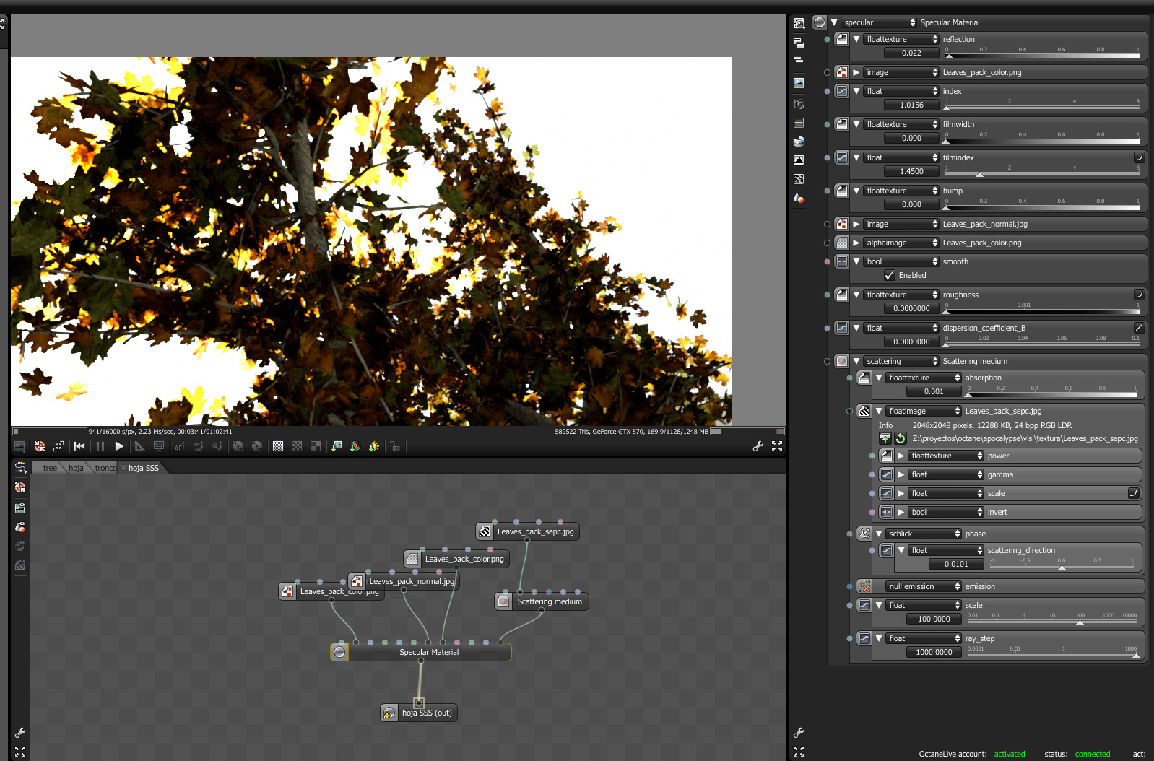Adjust the scattering_direction slider
The image size is (1154, 761).
click(x=1063, y=566)
